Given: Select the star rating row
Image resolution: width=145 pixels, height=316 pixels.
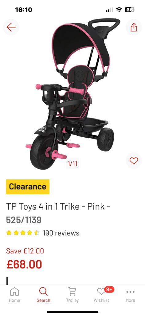Looking at the screenshot, I should (23, 233).
